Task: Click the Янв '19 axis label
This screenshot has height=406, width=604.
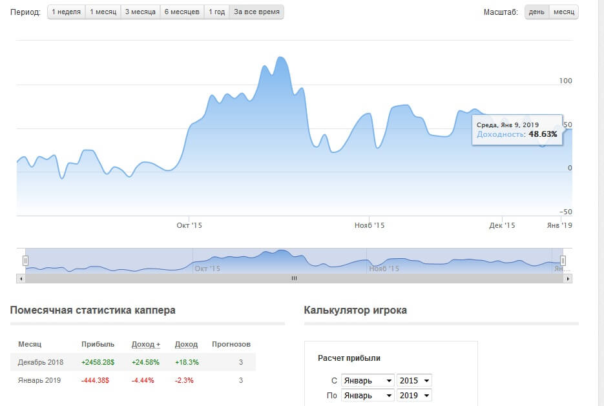Action: 559,225
